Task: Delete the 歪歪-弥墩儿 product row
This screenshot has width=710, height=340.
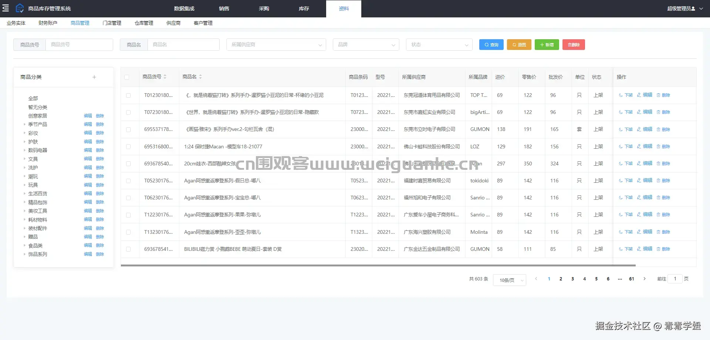Action: click(663, 232)
